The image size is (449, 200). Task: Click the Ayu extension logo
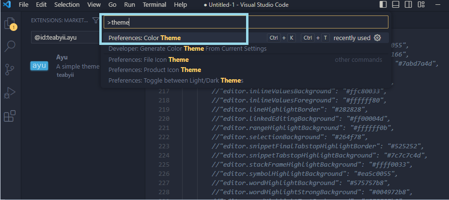click(x=39, y=66)
